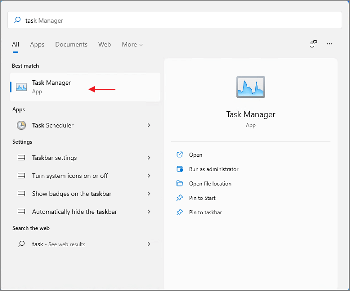Click the Open file location folder icon

[x=180, y=184]
